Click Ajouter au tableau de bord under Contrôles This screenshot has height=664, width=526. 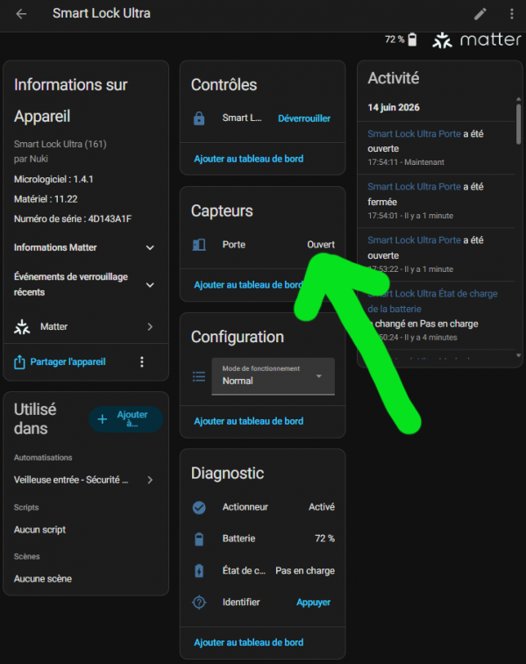tap(248, 159)
